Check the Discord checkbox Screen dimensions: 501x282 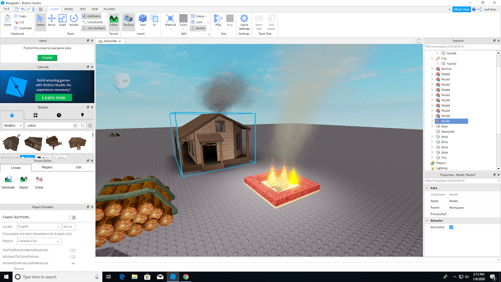coord(10,269)
